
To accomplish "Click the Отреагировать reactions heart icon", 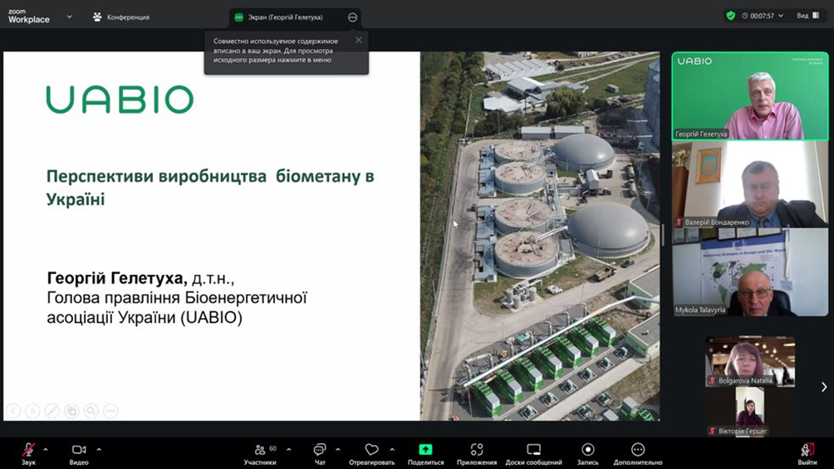I will pyautogui.click(x=371, y=450).
